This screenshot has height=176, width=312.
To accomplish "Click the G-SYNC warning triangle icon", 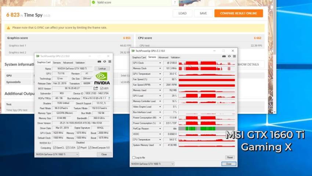I will (x=8, y=28).
